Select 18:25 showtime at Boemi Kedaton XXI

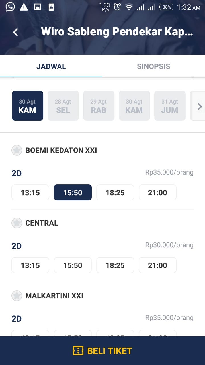(115, 193)
